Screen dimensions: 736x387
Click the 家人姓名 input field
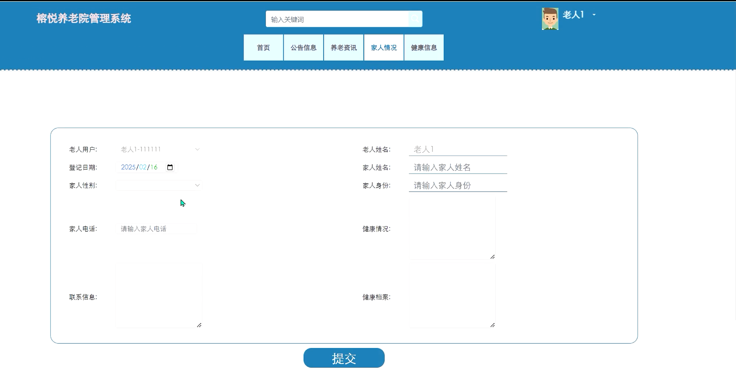tap(458, 167)
